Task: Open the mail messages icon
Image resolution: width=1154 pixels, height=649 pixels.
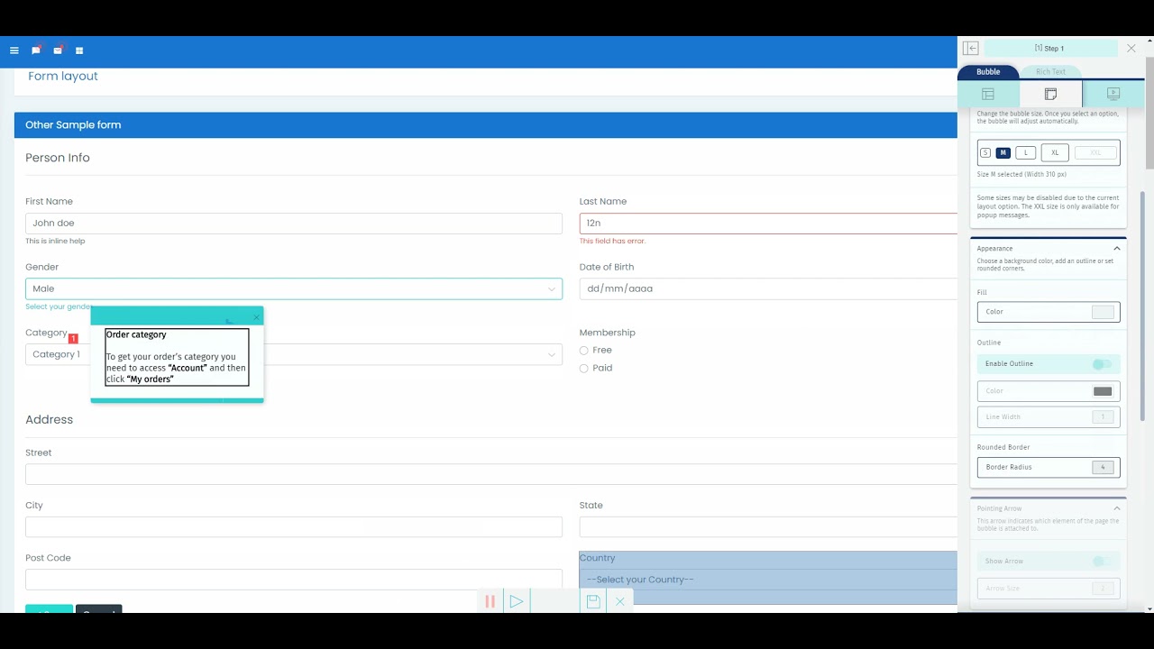Action: 58,50
